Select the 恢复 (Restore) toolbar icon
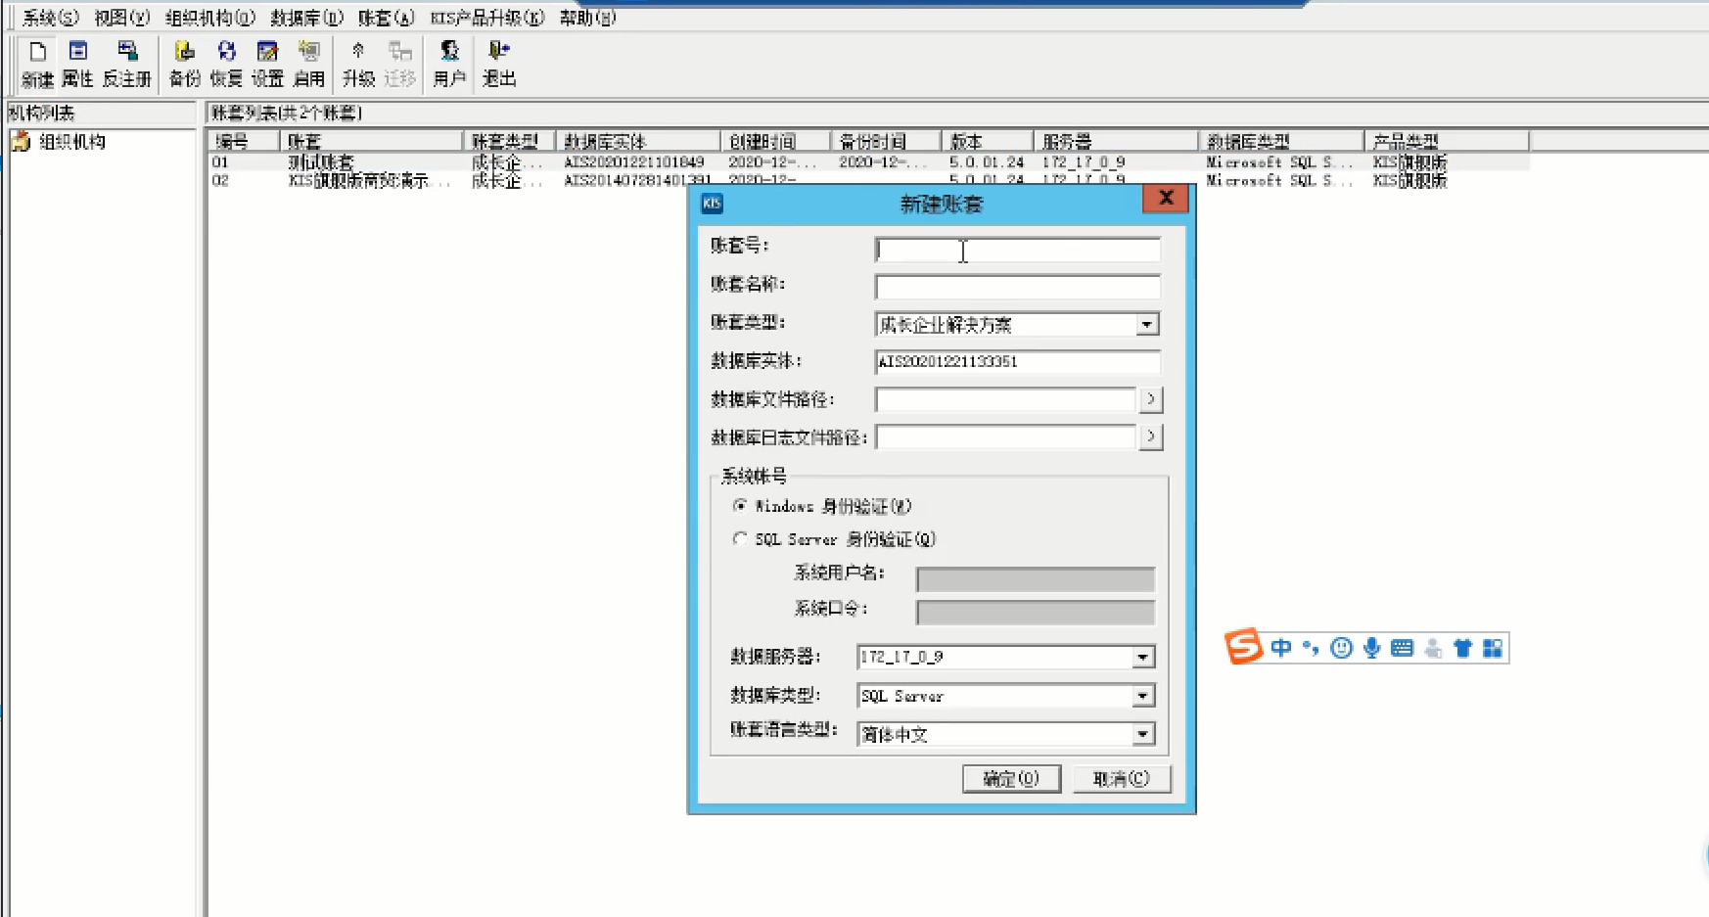 coord(226,63)
